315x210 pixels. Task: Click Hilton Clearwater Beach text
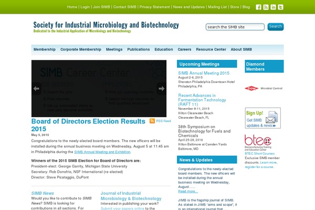[196, 113]
